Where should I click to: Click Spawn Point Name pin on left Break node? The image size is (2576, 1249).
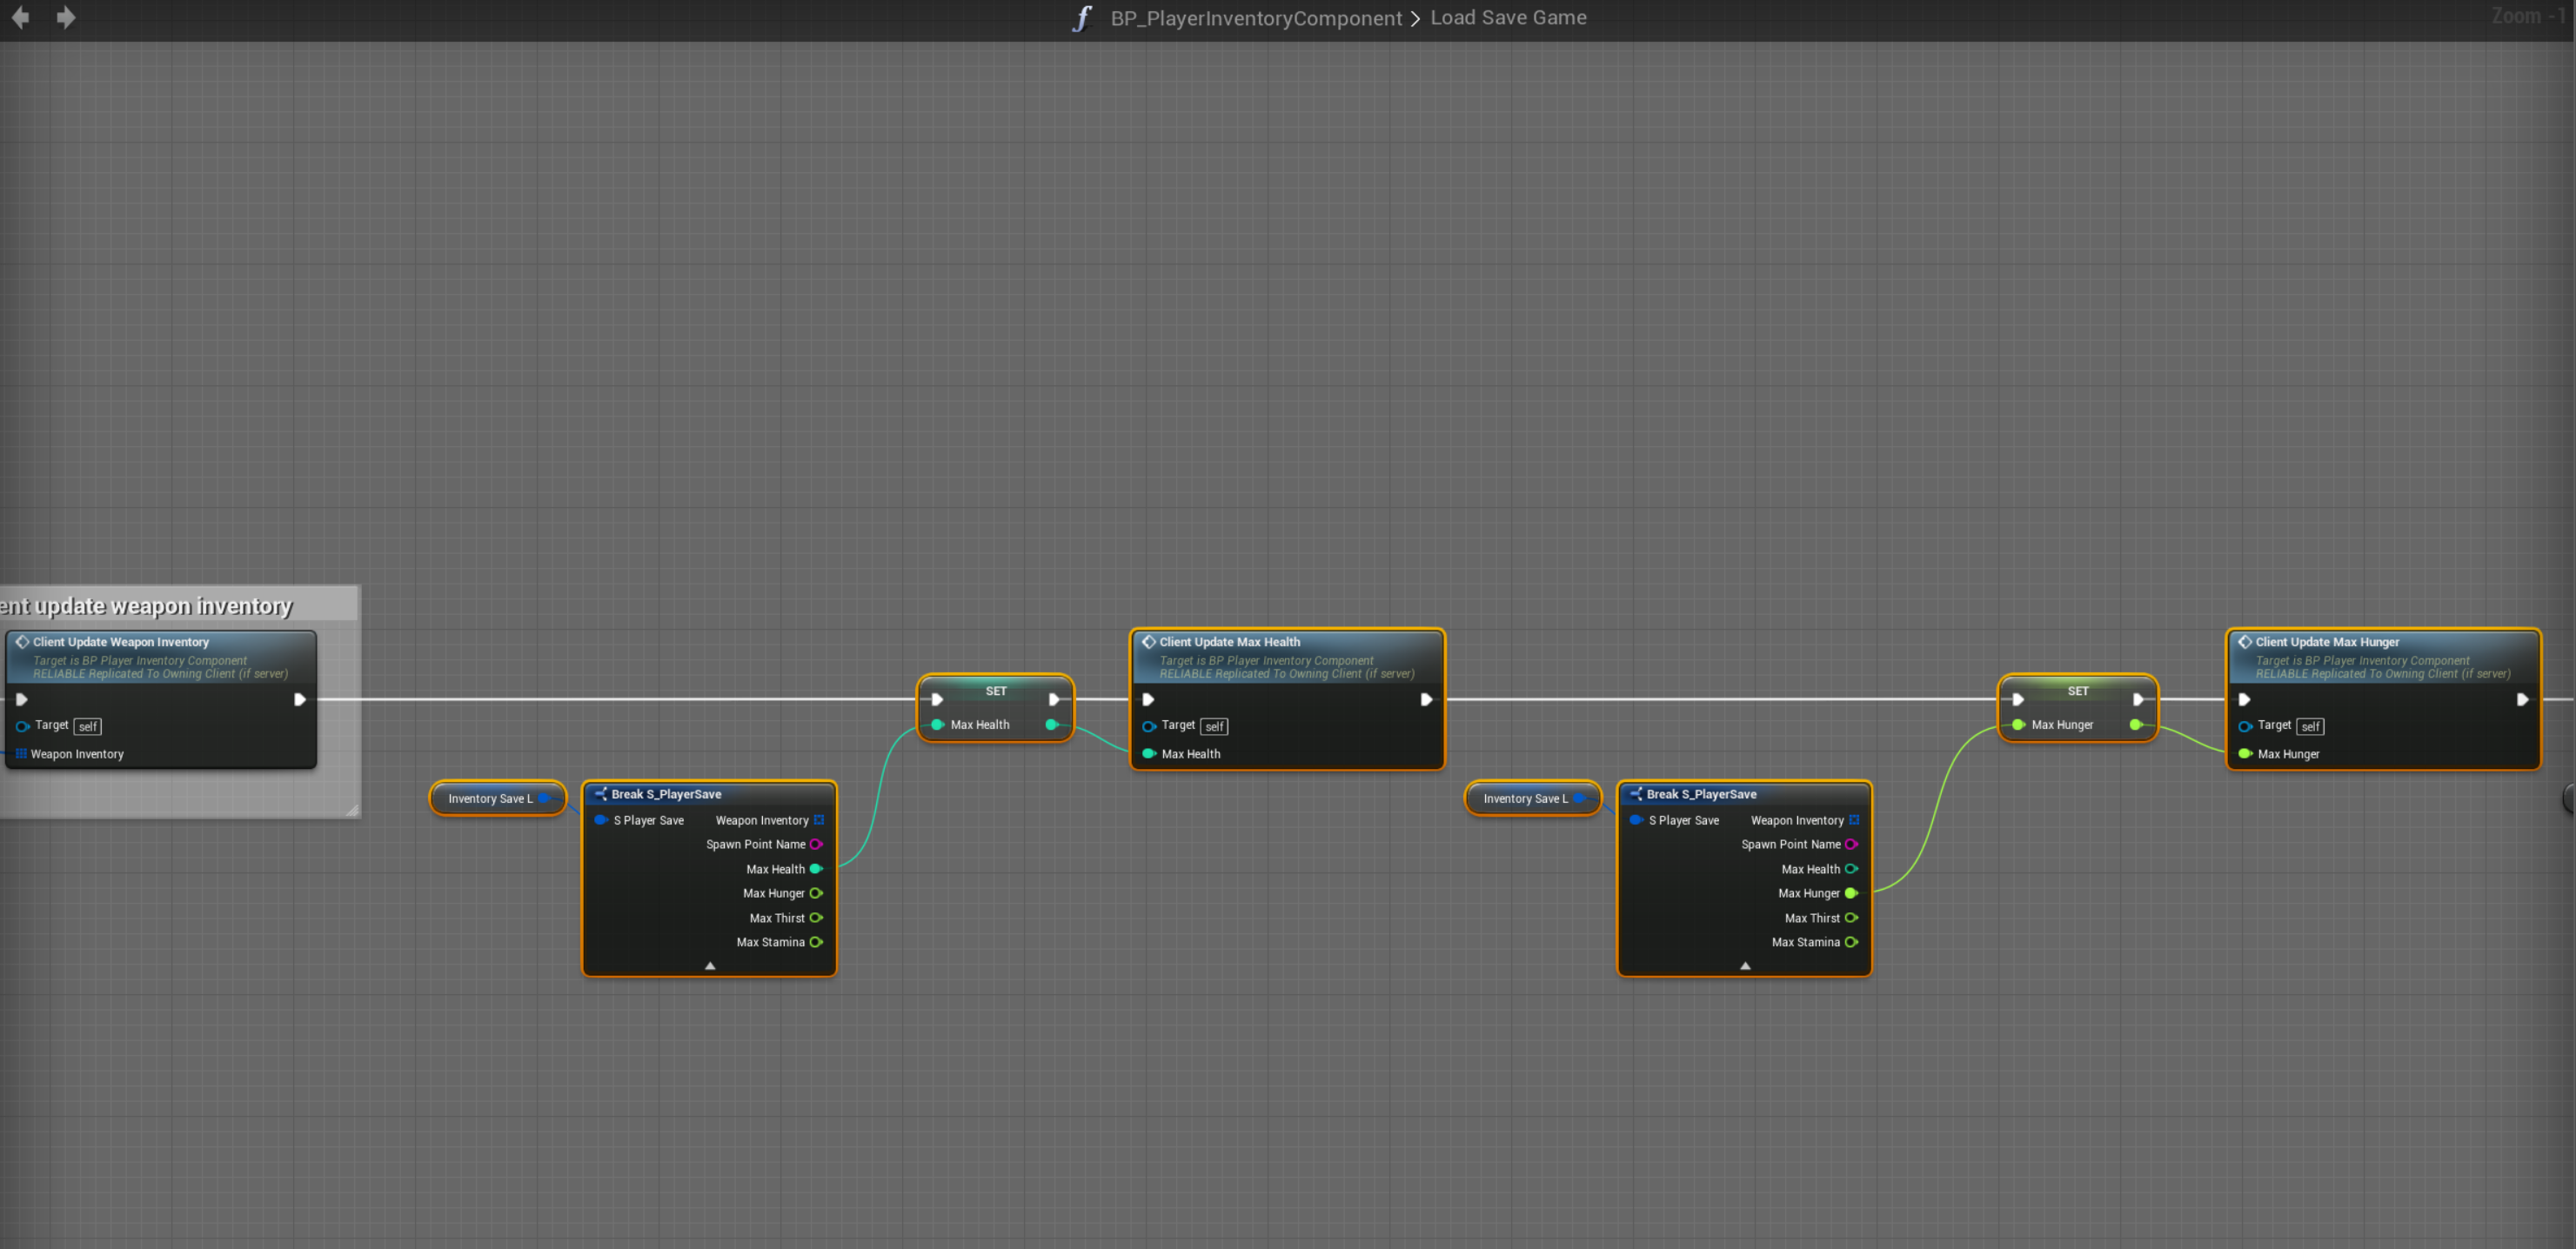click(x=816, y=844)
